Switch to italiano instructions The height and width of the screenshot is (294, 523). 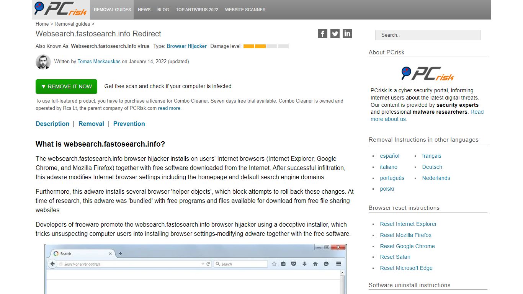pos(389,167)
